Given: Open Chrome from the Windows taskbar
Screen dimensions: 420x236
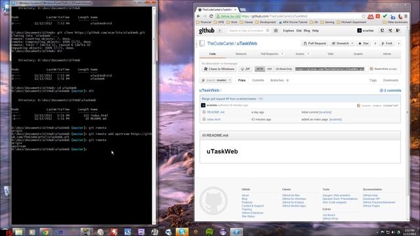Looking at the screenshot, I should tap(45, 231).
